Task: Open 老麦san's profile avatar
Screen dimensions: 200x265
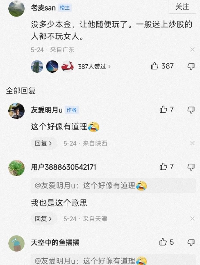Action: [16, 8]
